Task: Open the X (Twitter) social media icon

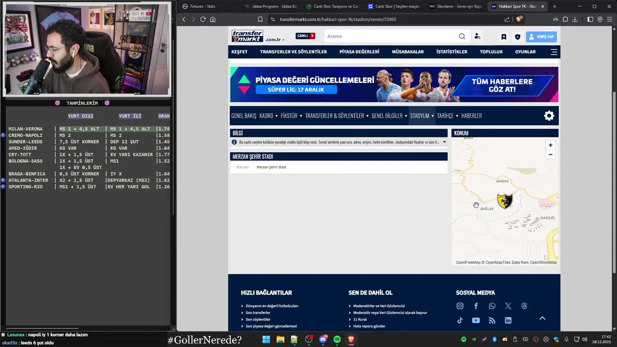Action: [x=508, y=306]
